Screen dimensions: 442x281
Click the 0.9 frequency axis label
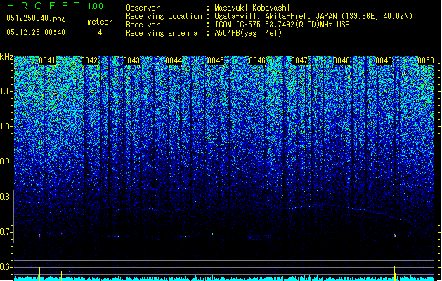click(x=6, y=162)
